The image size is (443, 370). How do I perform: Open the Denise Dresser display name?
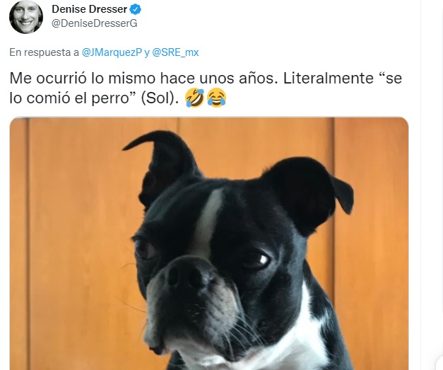tap(89, 9)
